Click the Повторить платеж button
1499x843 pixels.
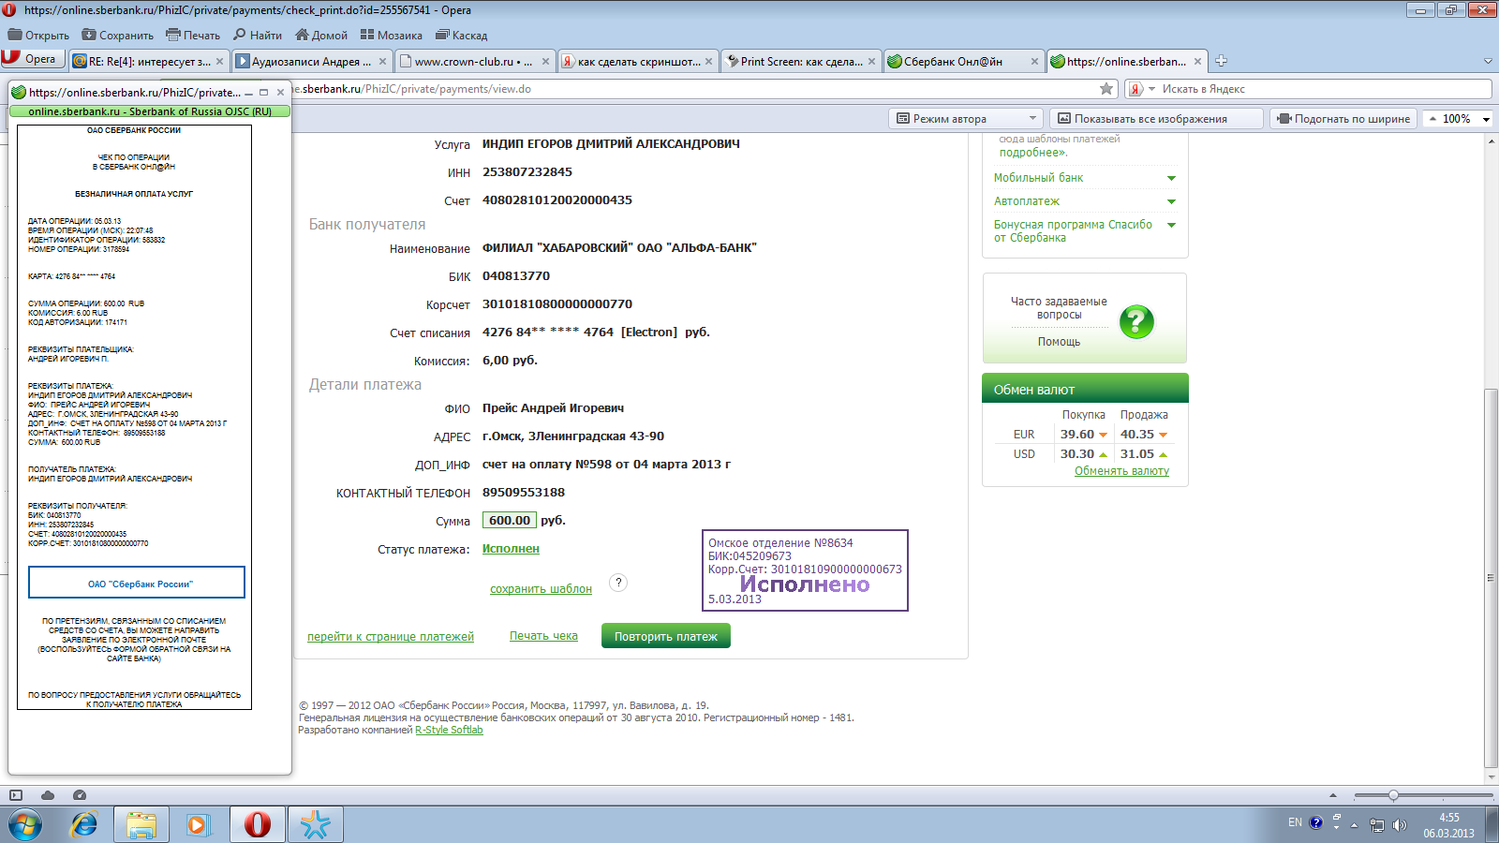coord(666,636)
